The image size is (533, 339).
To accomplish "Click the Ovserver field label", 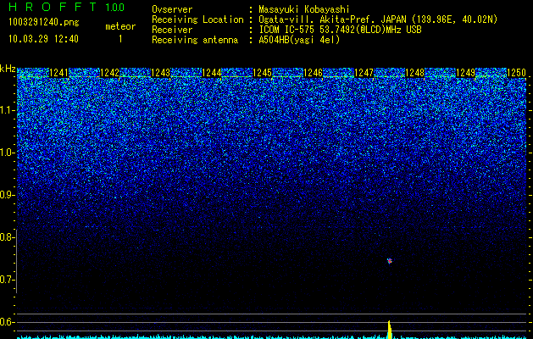I will pyautogui.click(x=172, y=9).
